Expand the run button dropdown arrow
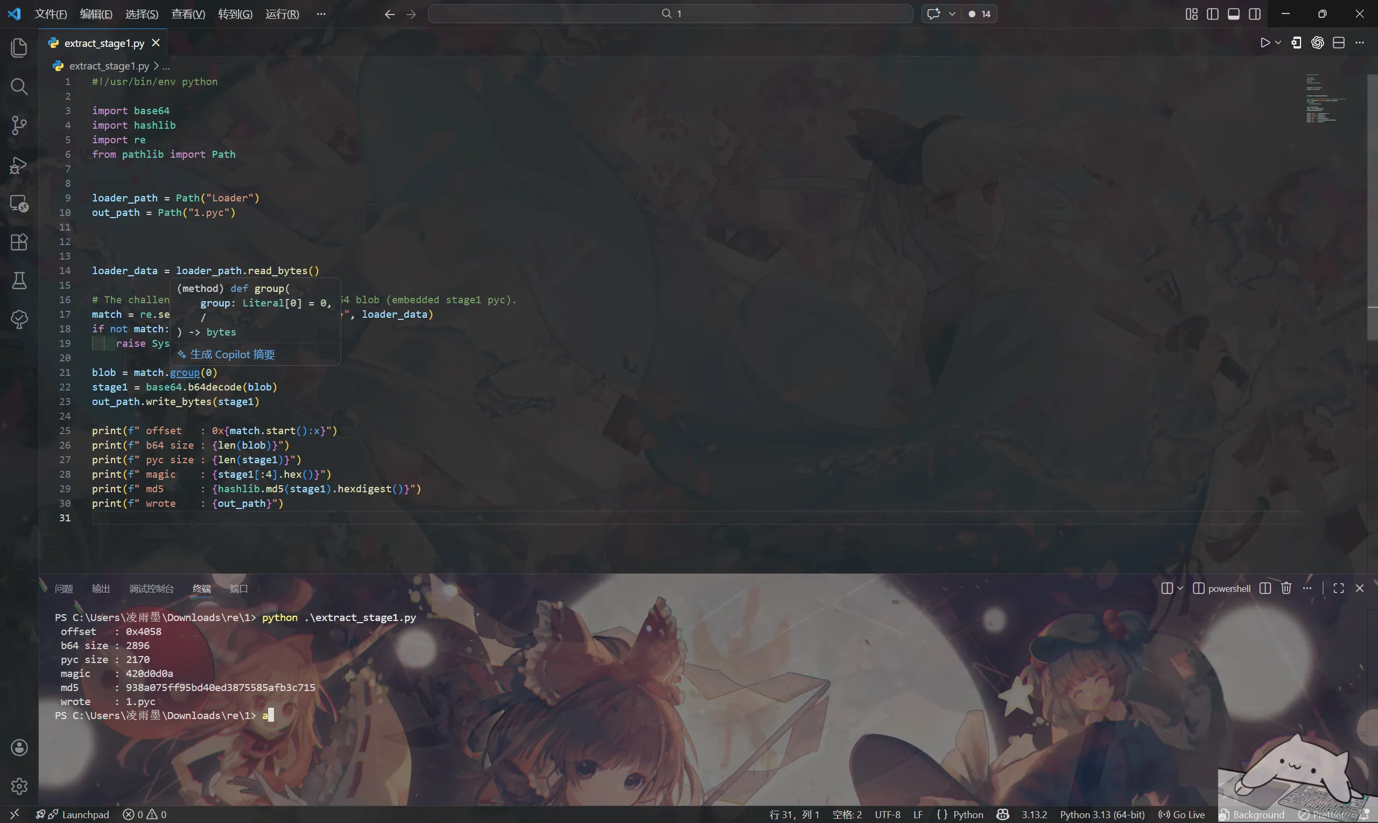Image resolution: width=1378 pixels, height=823 pixels. [x=1278, y=43]
